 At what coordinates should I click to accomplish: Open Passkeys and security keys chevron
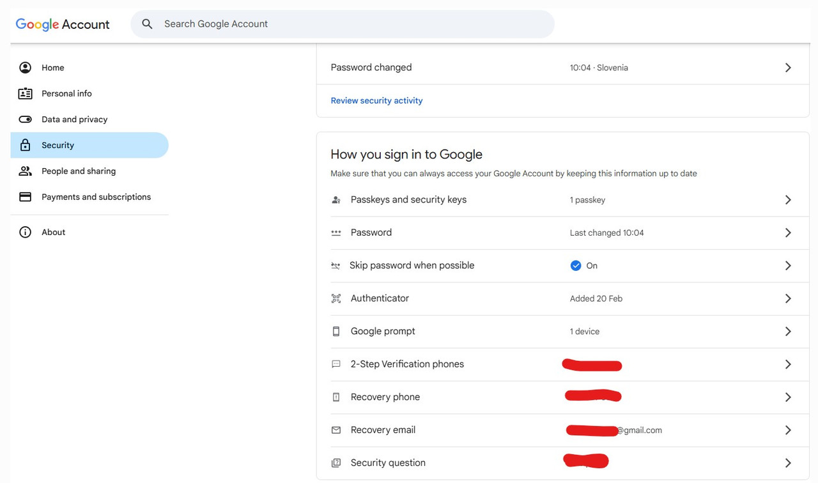tap(788, 200)
